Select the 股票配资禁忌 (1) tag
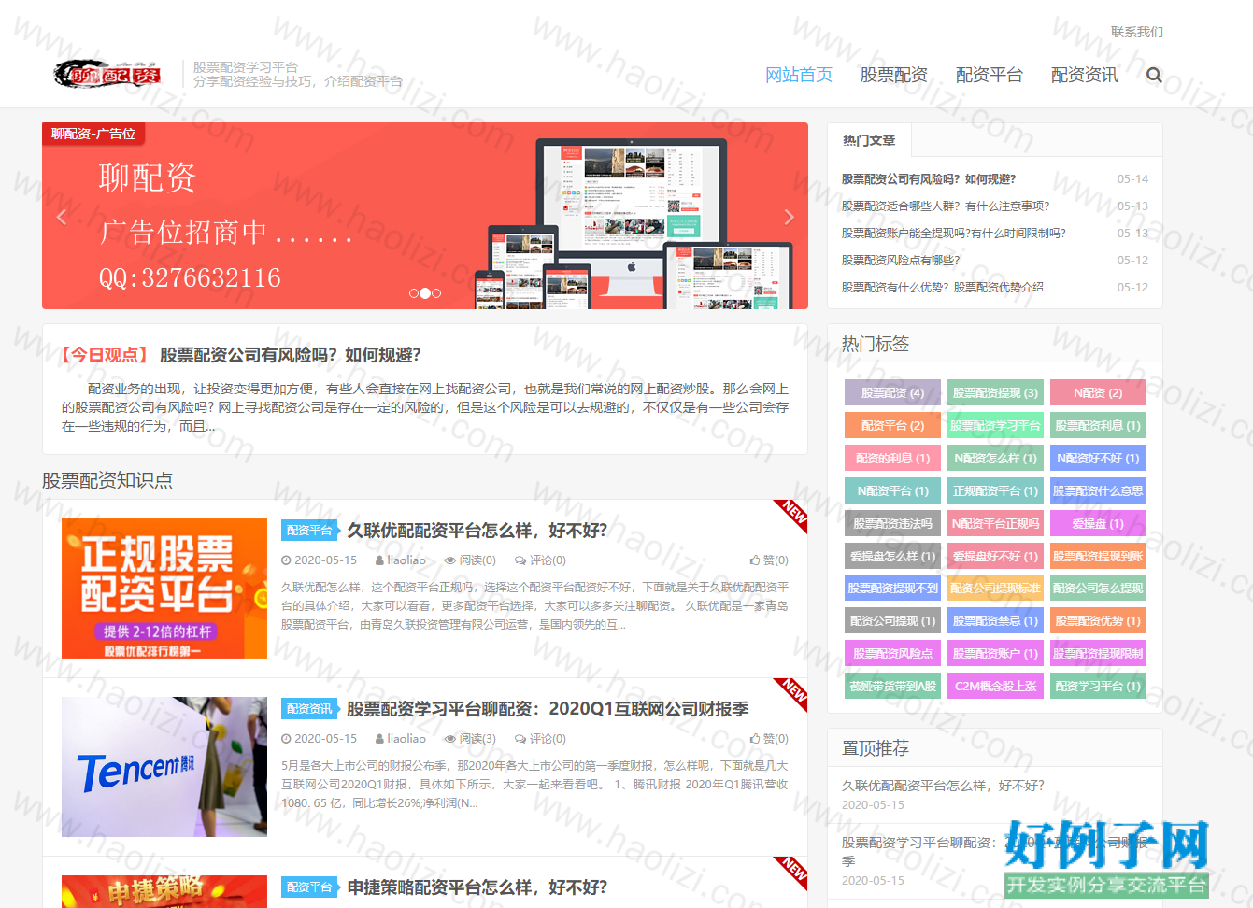The height and width of the screenshot is (908, 1253). click(x=995, y=621)
